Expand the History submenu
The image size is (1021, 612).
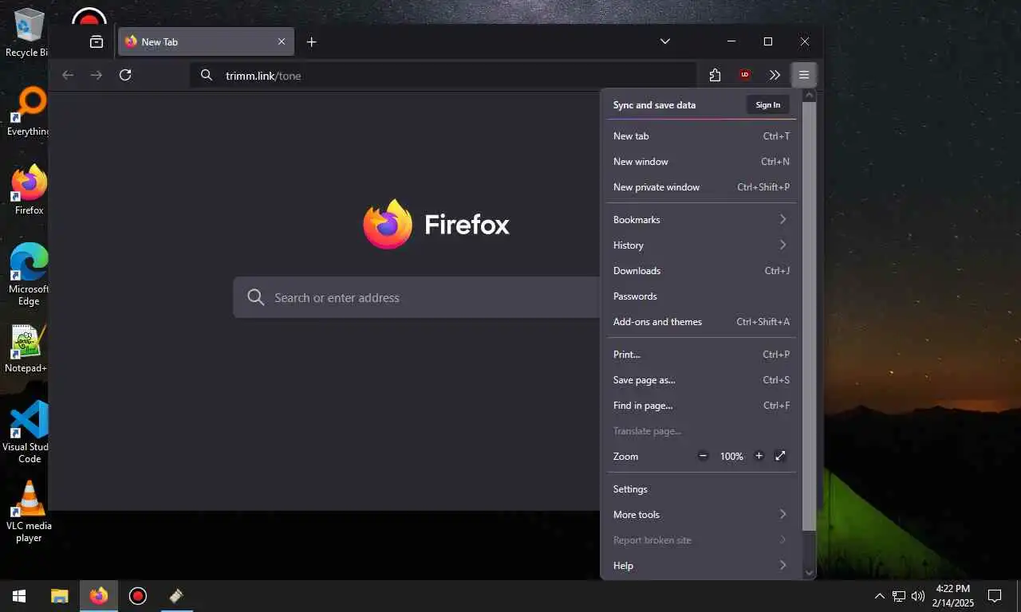pos(701,245)
